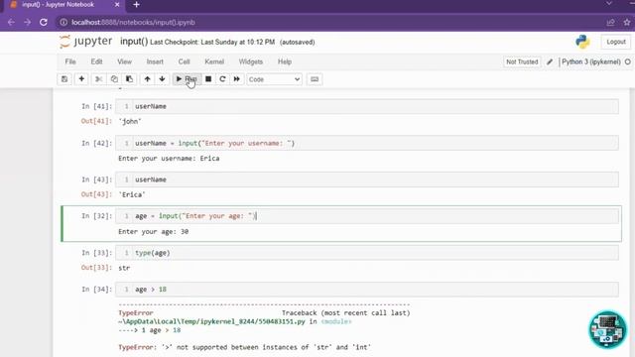The width and height of the screenshot is (635, 357).
Task: Open the cell type Code dropdown
Action: tap(274, 79)
